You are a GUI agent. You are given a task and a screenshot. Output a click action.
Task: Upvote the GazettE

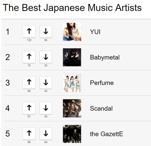coord(29,134)
